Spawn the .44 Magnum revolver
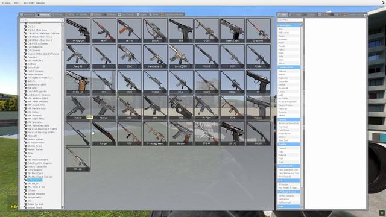Image resolution: width=386 pixels, height=217 pixels. 78,31
